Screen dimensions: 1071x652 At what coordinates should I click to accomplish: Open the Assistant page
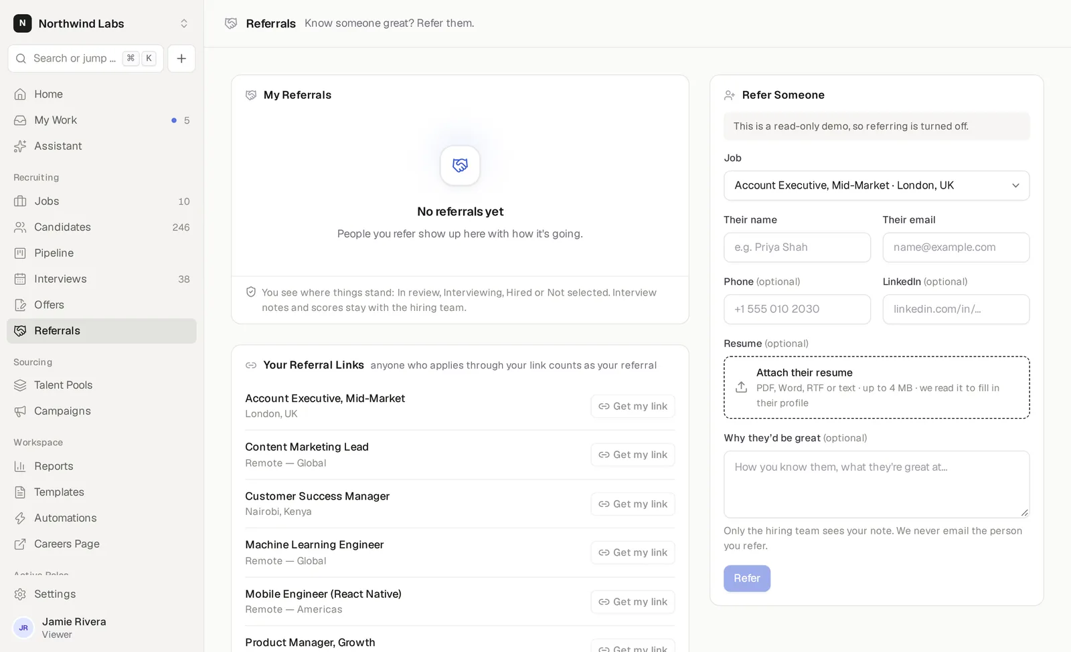(x=102, y=146)
